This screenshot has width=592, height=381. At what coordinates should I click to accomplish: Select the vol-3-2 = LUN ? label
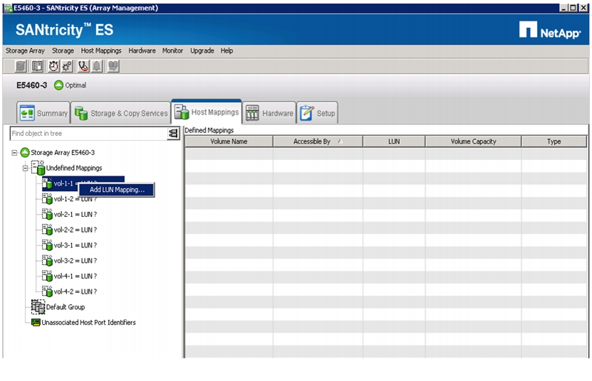75,261
